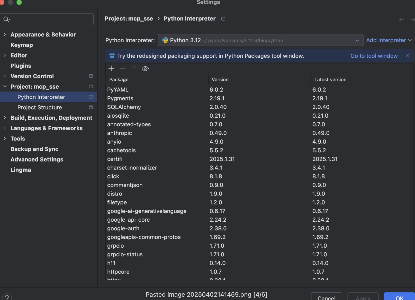Select the annotated-types package row
This screenshot has height=300, width=415.
click(259, 124)
